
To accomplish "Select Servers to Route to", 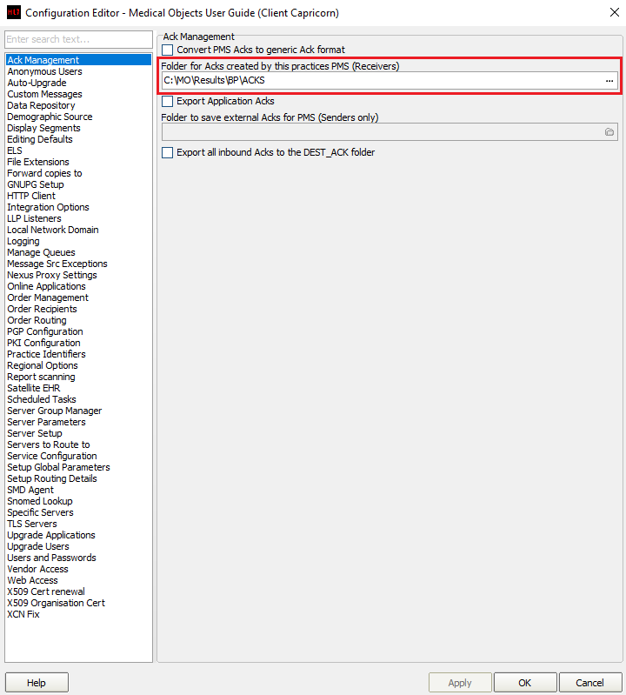I will (x=49, y=444).
